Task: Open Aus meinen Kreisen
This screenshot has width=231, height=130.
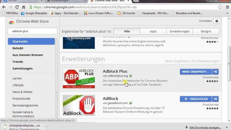Action: click(28, 55)
